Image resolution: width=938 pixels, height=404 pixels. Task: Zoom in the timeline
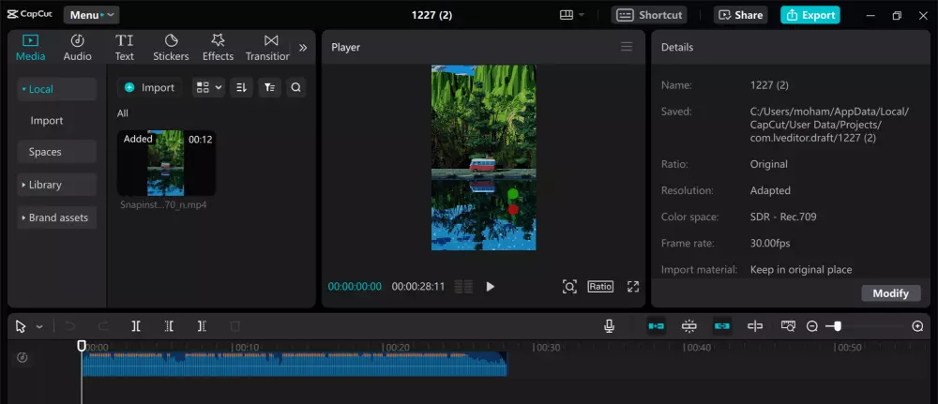917,326
